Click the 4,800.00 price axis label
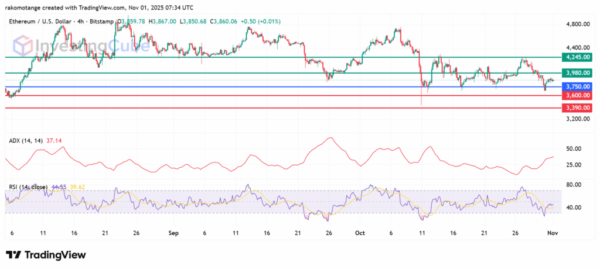Image resolution: width=600 pixels, height=270 pixels. click(575, 25)
